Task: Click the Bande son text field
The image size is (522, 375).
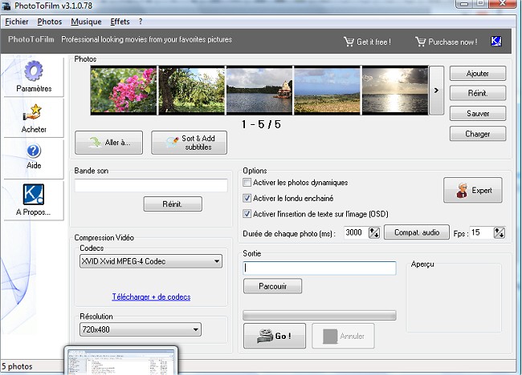Action: point(151,185)
